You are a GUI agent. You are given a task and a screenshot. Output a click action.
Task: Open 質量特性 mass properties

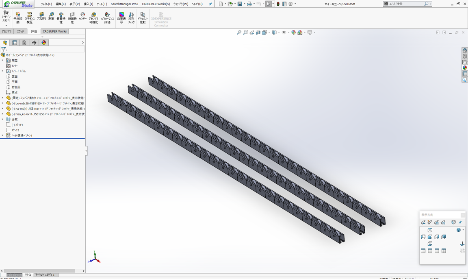tap(61, 18)
